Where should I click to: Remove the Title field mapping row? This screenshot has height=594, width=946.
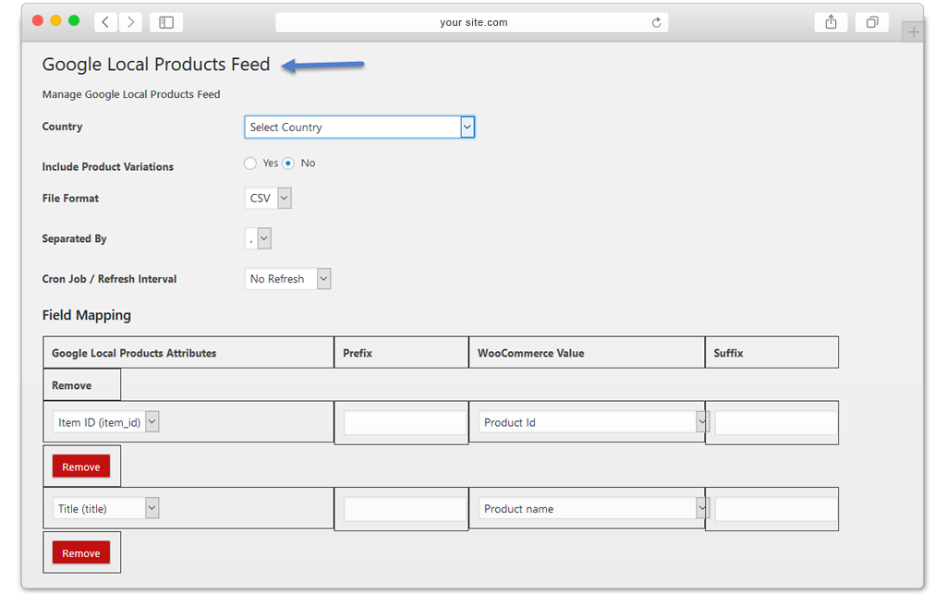tap(81, 552)
